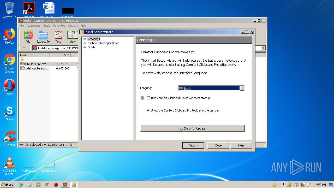Show hidden tray icons arrow
This screenshot has width=334, height=188.
point(283,184)
